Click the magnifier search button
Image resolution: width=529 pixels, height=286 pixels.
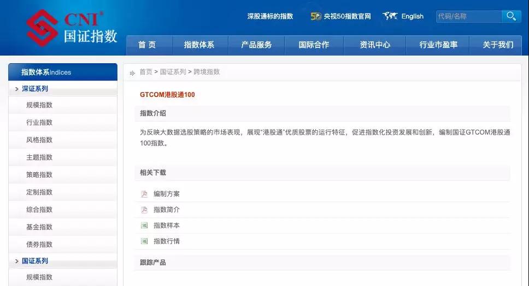point(511,16)
